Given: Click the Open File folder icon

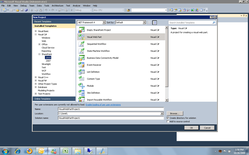Looking at the screenshot, I should coord(18,10).
